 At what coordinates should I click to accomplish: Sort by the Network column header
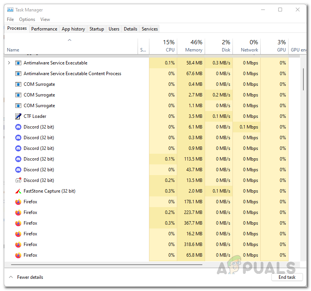pyautogui.click(x=247, y=46)
